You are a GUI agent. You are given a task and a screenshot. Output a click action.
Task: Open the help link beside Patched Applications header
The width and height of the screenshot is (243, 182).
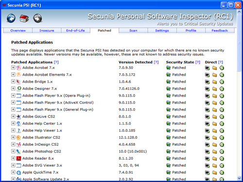click(56, 62)
